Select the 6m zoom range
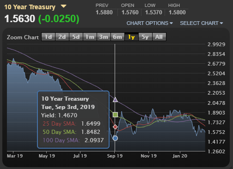Screen dimensions: 233x169 point(117,37)
